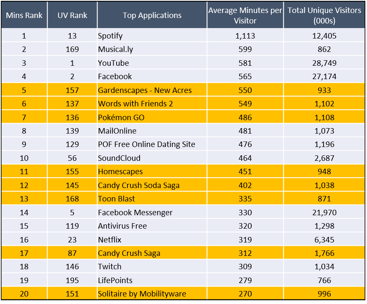The height and width of the screenshot is (304, 367).
Task: Select 'Words with Friends 2' cell
Action: pos(152,103)
